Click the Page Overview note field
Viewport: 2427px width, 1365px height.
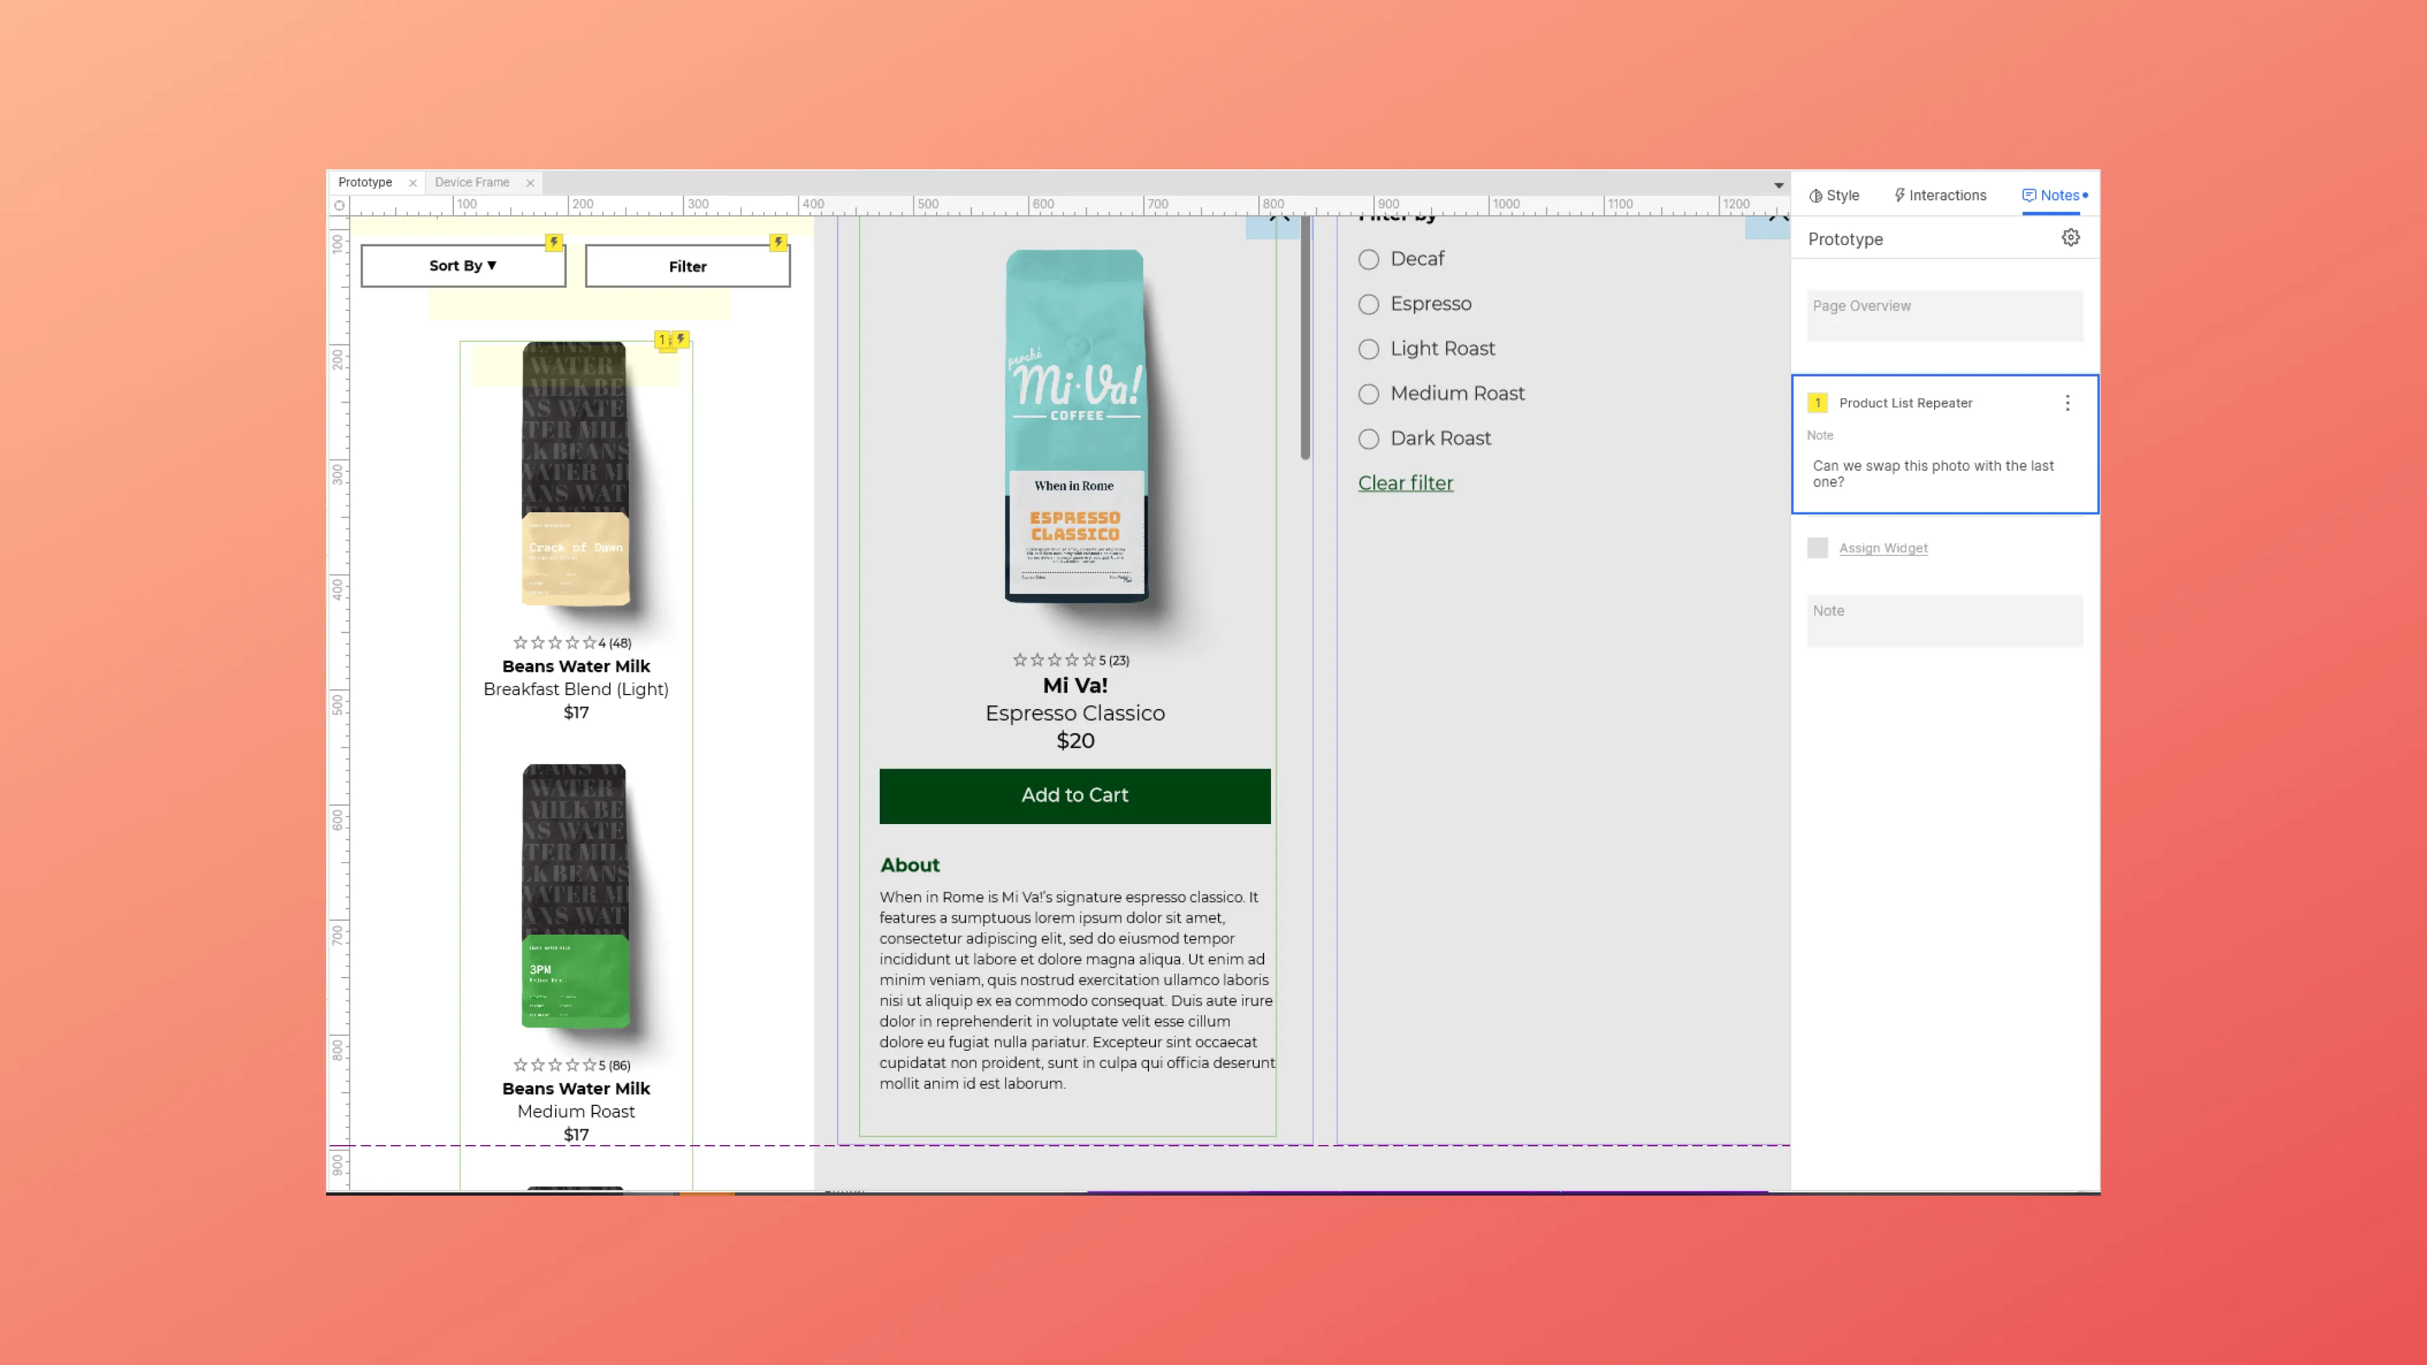(1943, 315)
